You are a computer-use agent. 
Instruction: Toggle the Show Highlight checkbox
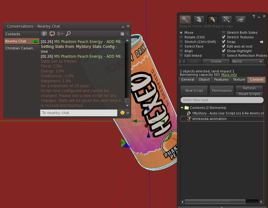coord(223,51)
